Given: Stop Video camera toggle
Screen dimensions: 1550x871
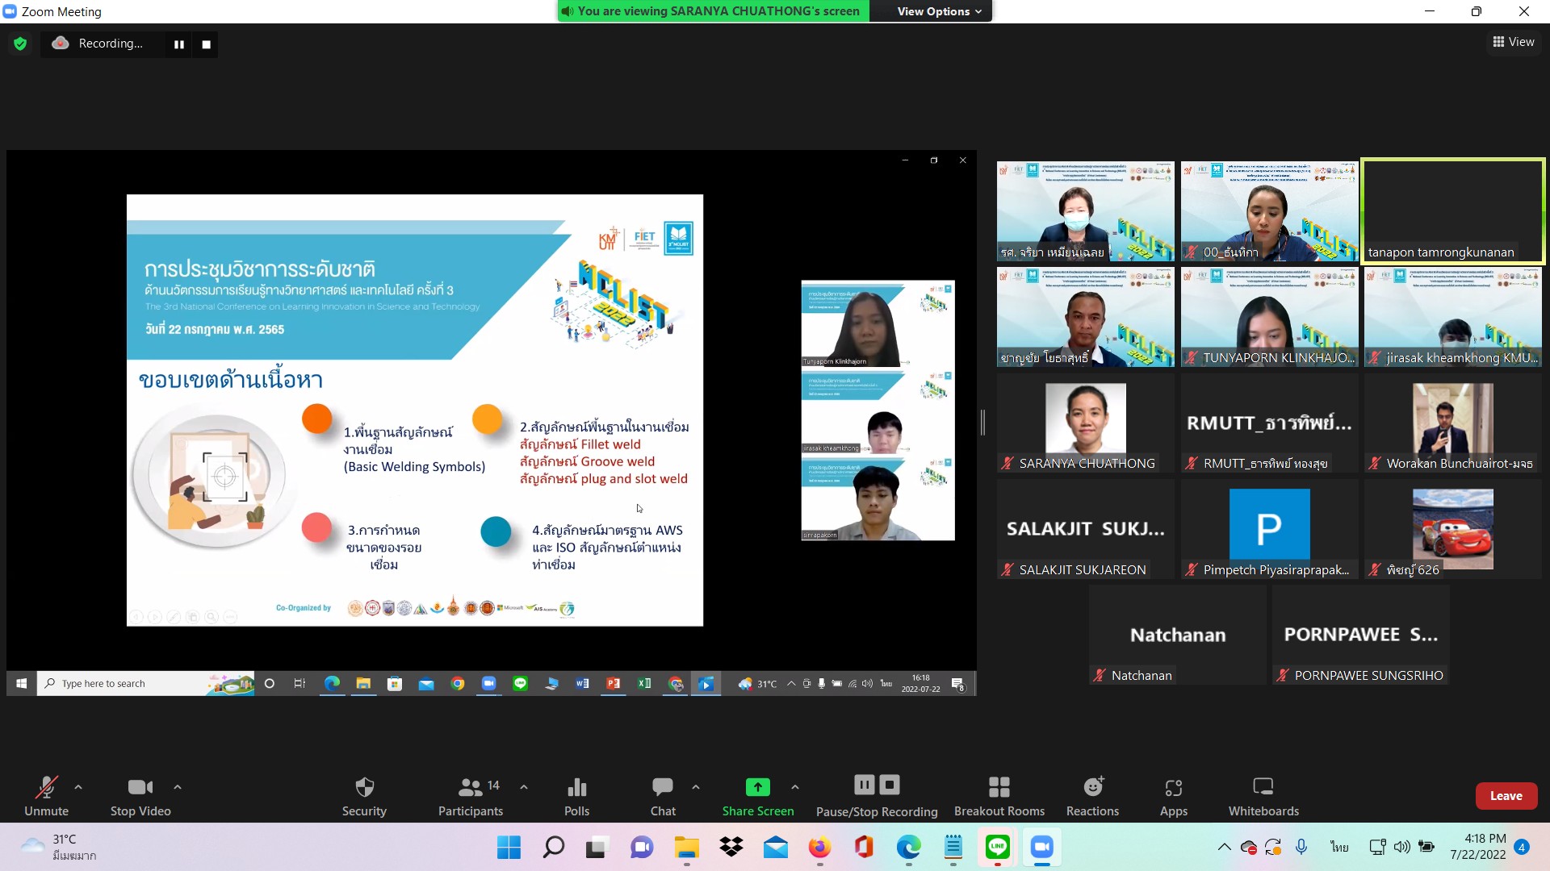Looking at the screenshot, I should click(x=140, y=787).
